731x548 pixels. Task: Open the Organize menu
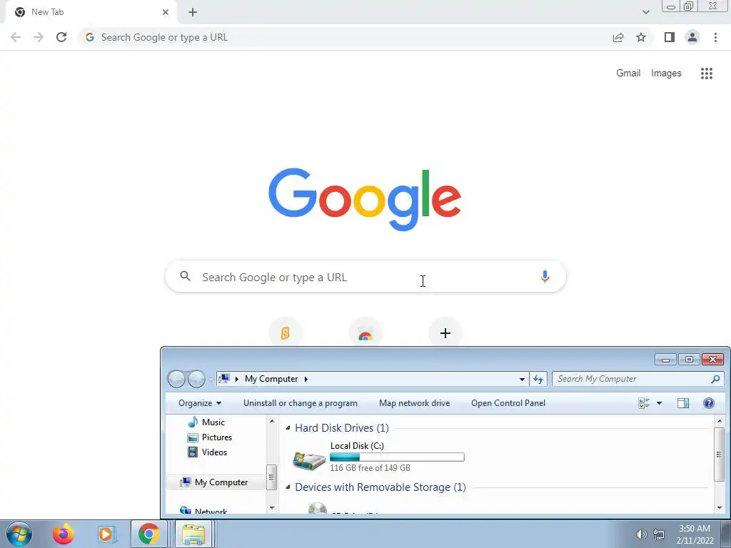(x=200, y=403)
